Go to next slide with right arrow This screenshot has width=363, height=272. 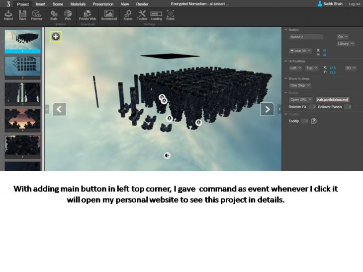pyautogui.click(x=268, y=109)
